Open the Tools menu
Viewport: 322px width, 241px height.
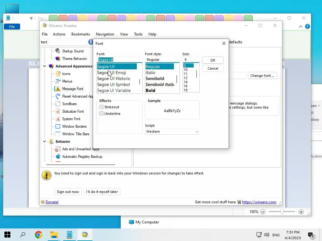(138, 34)
